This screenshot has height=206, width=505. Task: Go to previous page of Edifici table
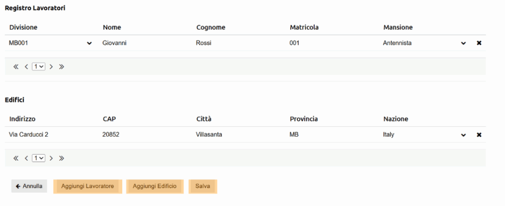27,158
